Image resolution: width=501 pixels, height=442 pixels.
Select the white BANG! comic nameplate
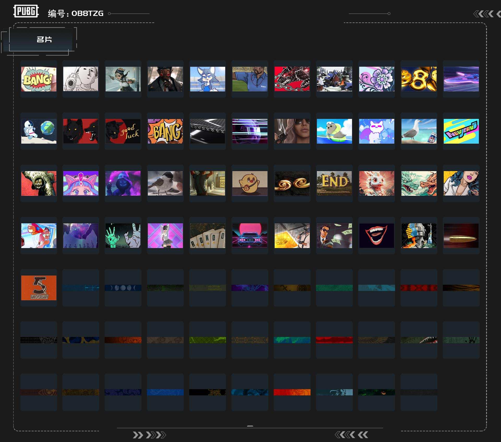tap(39, 79)
